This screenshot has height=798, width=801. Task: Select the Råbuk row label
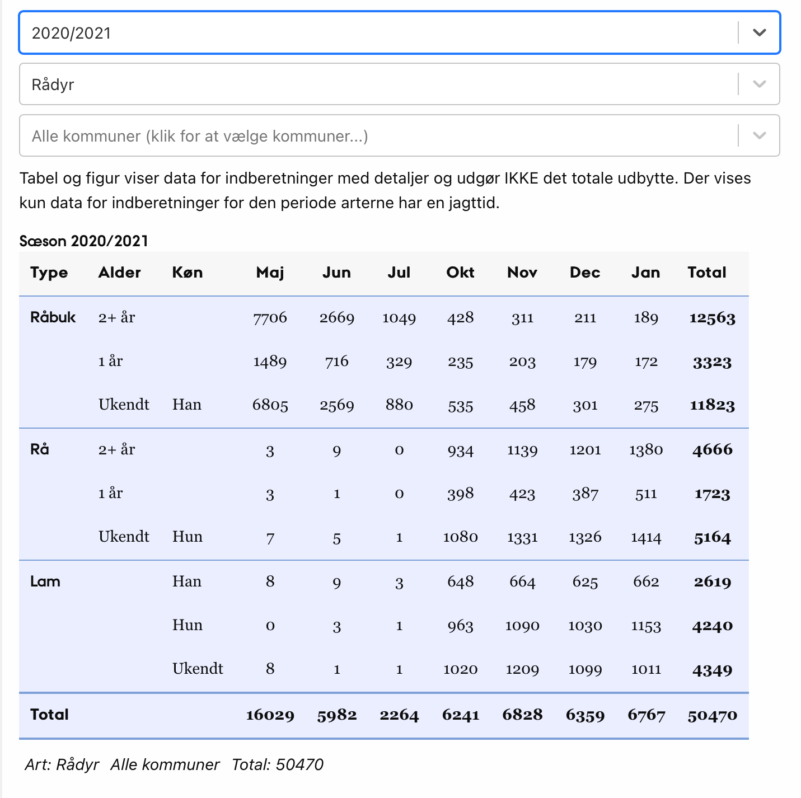(x=53, y=317)
